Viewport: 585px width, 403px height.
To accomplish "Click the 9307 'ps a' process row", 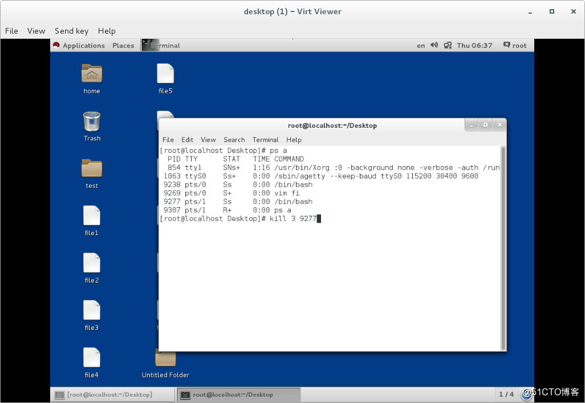I will 227,210.
